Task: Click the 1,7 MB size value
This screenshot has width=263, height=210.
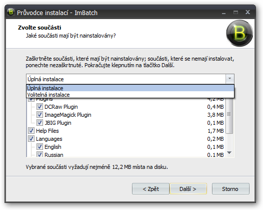Action: pyautogui.click(x=215, y=131)
